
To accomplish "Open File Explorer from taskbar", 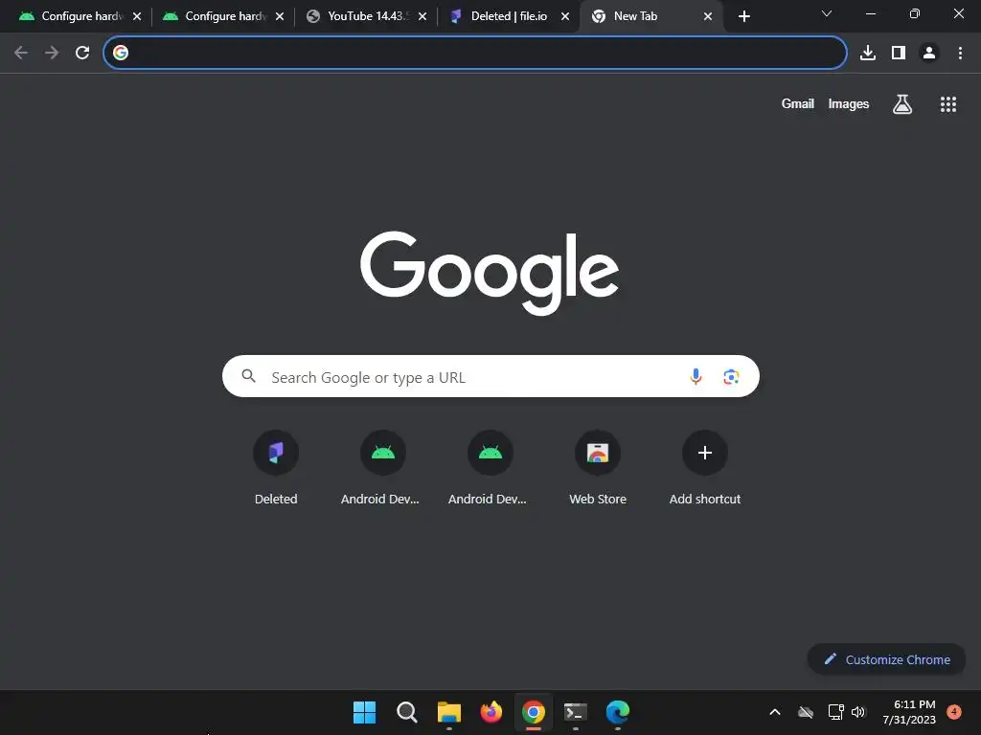I will pyautogui.click(x=449, y=712).
